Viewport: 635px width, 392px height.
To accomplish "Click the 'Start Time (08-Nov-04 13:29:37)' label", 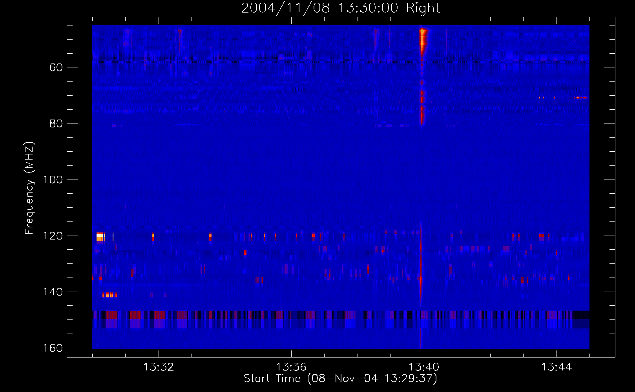I will tap(340, 379).
